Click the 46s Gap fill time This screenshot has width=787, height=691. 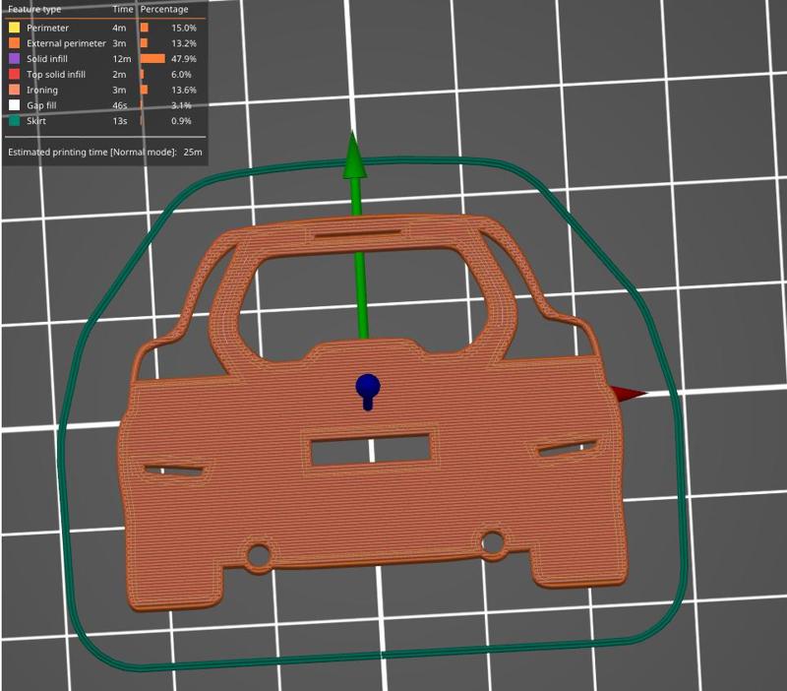tap(120, 105)
